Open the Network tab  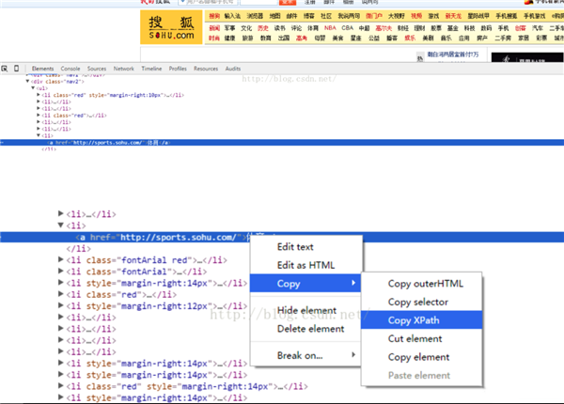coord(124,69)
